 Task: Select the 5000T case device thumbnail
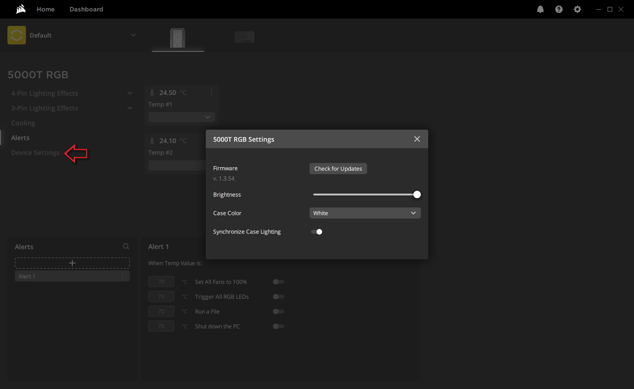(x=178, y=37)
